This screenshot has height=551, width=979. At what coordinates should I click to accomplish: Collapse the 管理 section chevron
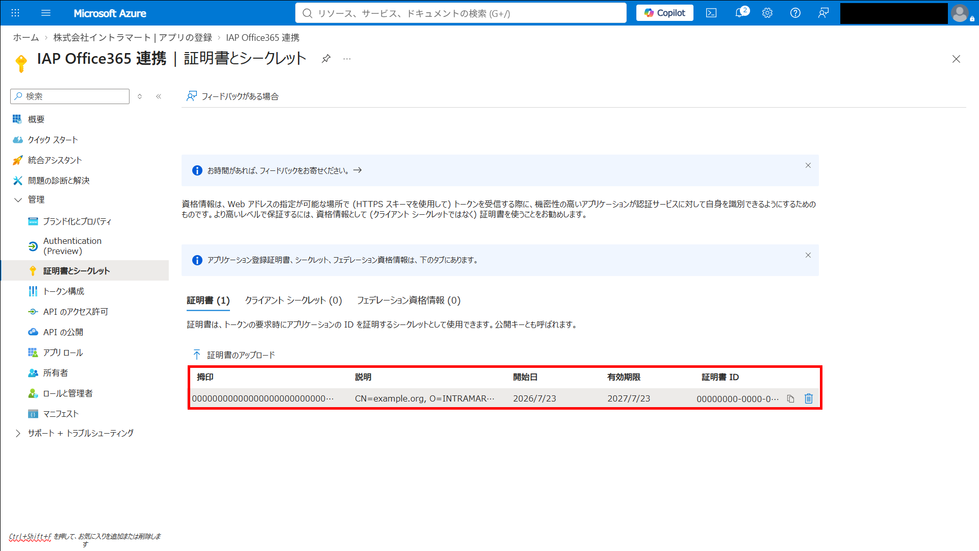18,200
